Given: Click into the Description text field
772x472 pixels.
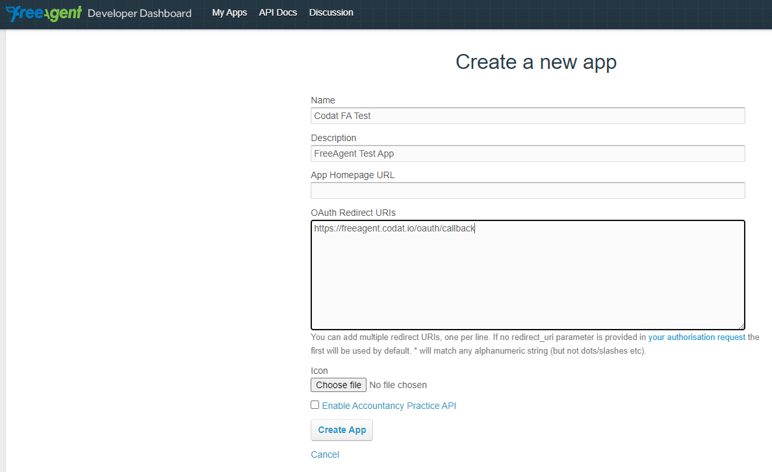Looking at the screenshot, I should point(527,153).
